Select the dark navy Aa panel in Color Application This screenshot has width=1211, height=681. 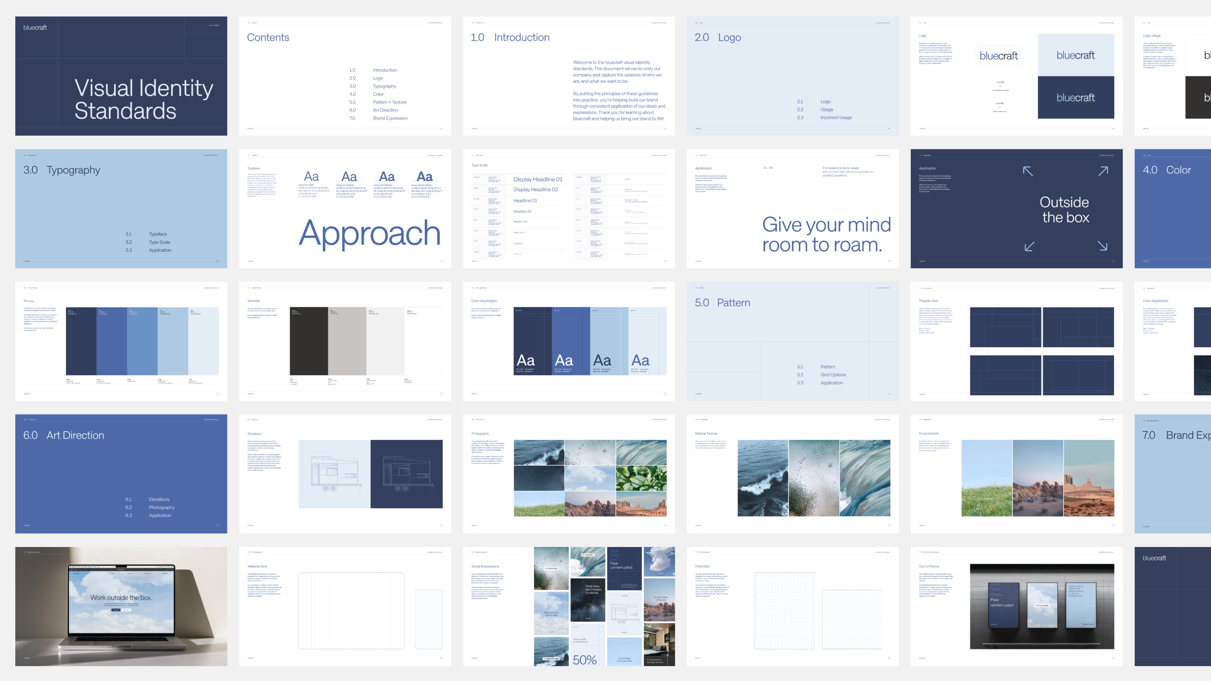click(532, 341)
